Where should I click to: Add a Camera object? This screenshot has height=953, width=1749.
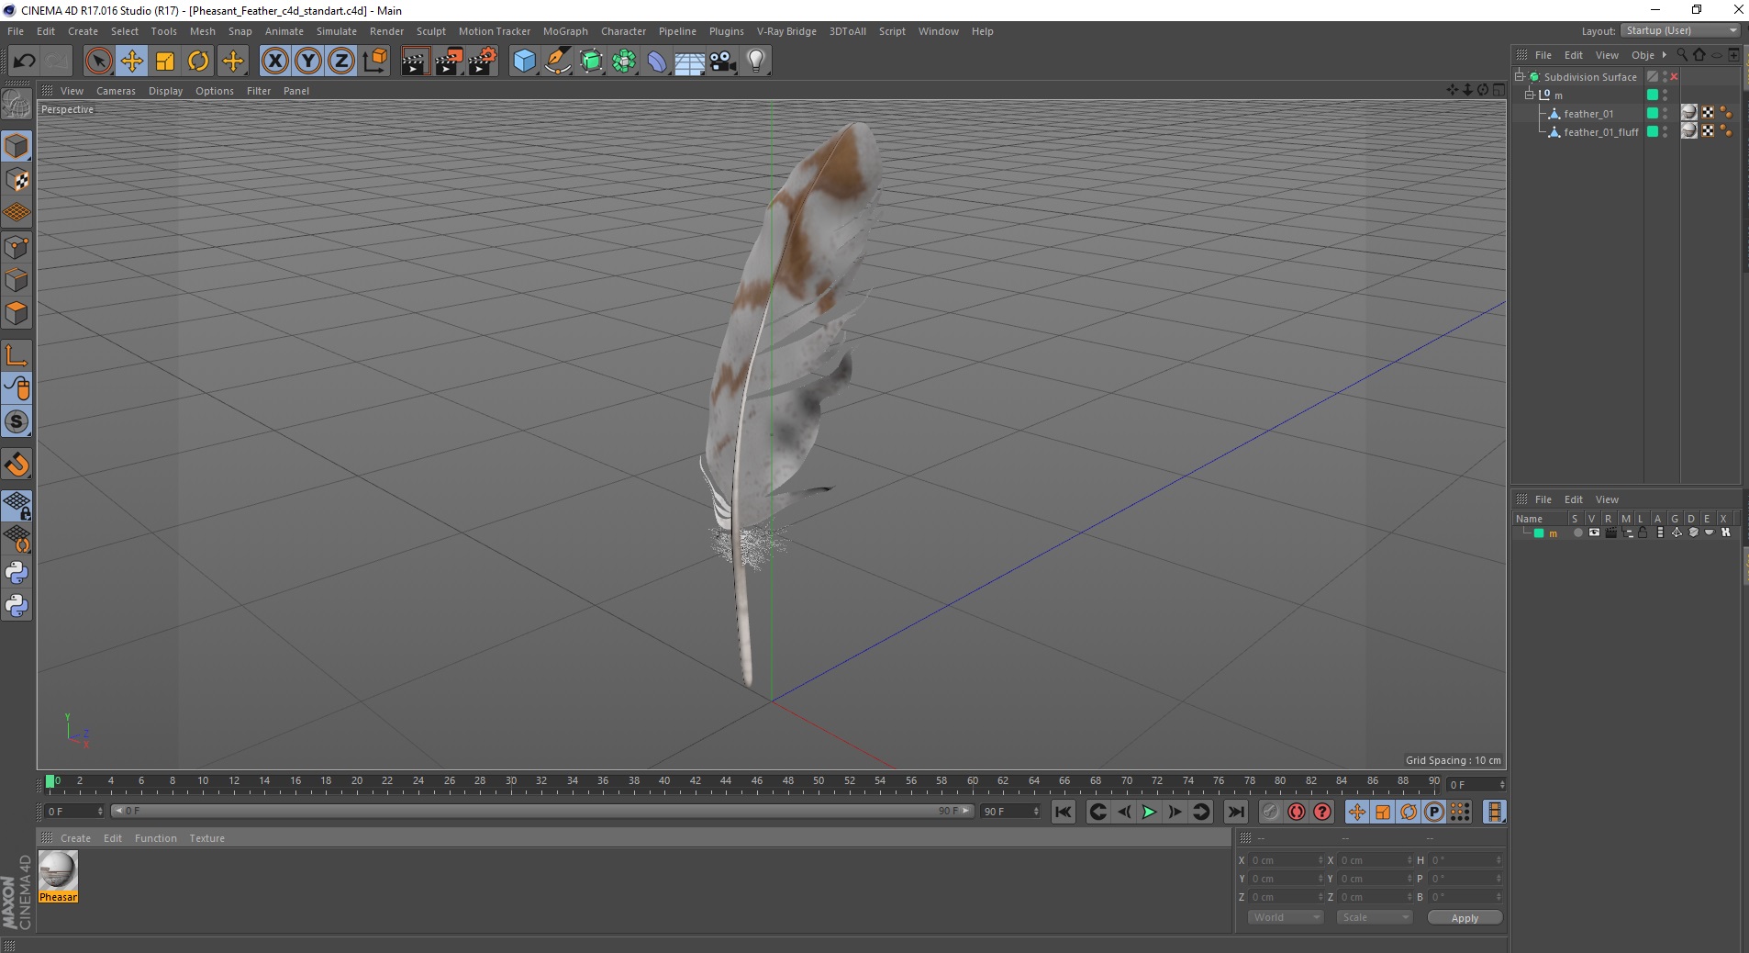(723, 62)
